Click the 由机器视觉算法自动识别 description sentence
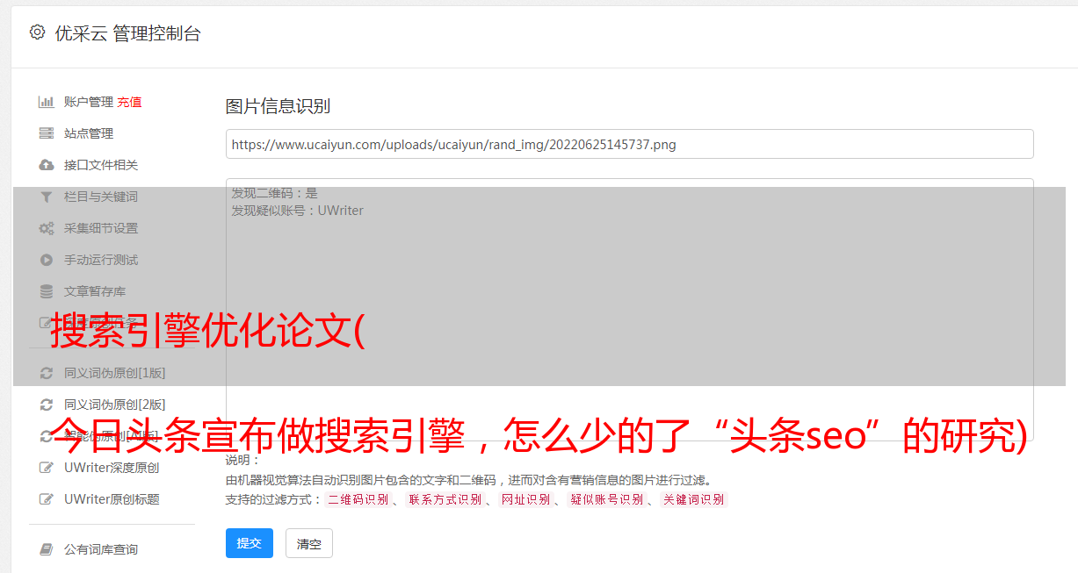 [x=468, y=480]
